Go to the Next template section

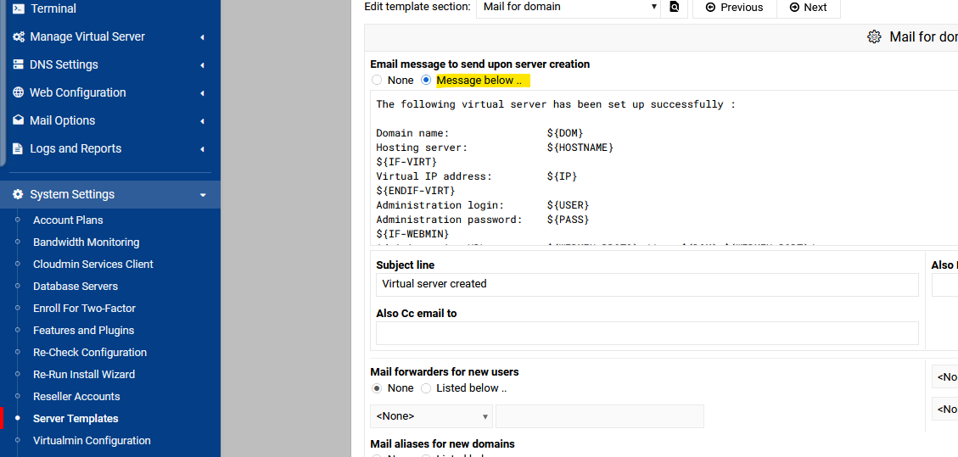point(808,7)
